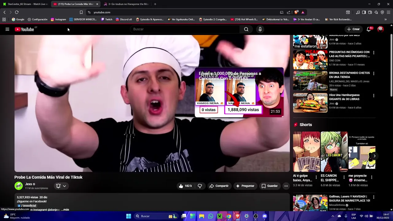The image size is (393, 221).
Task: Click the Windows taskbar Buscar box
Action: tap(155, 216)
